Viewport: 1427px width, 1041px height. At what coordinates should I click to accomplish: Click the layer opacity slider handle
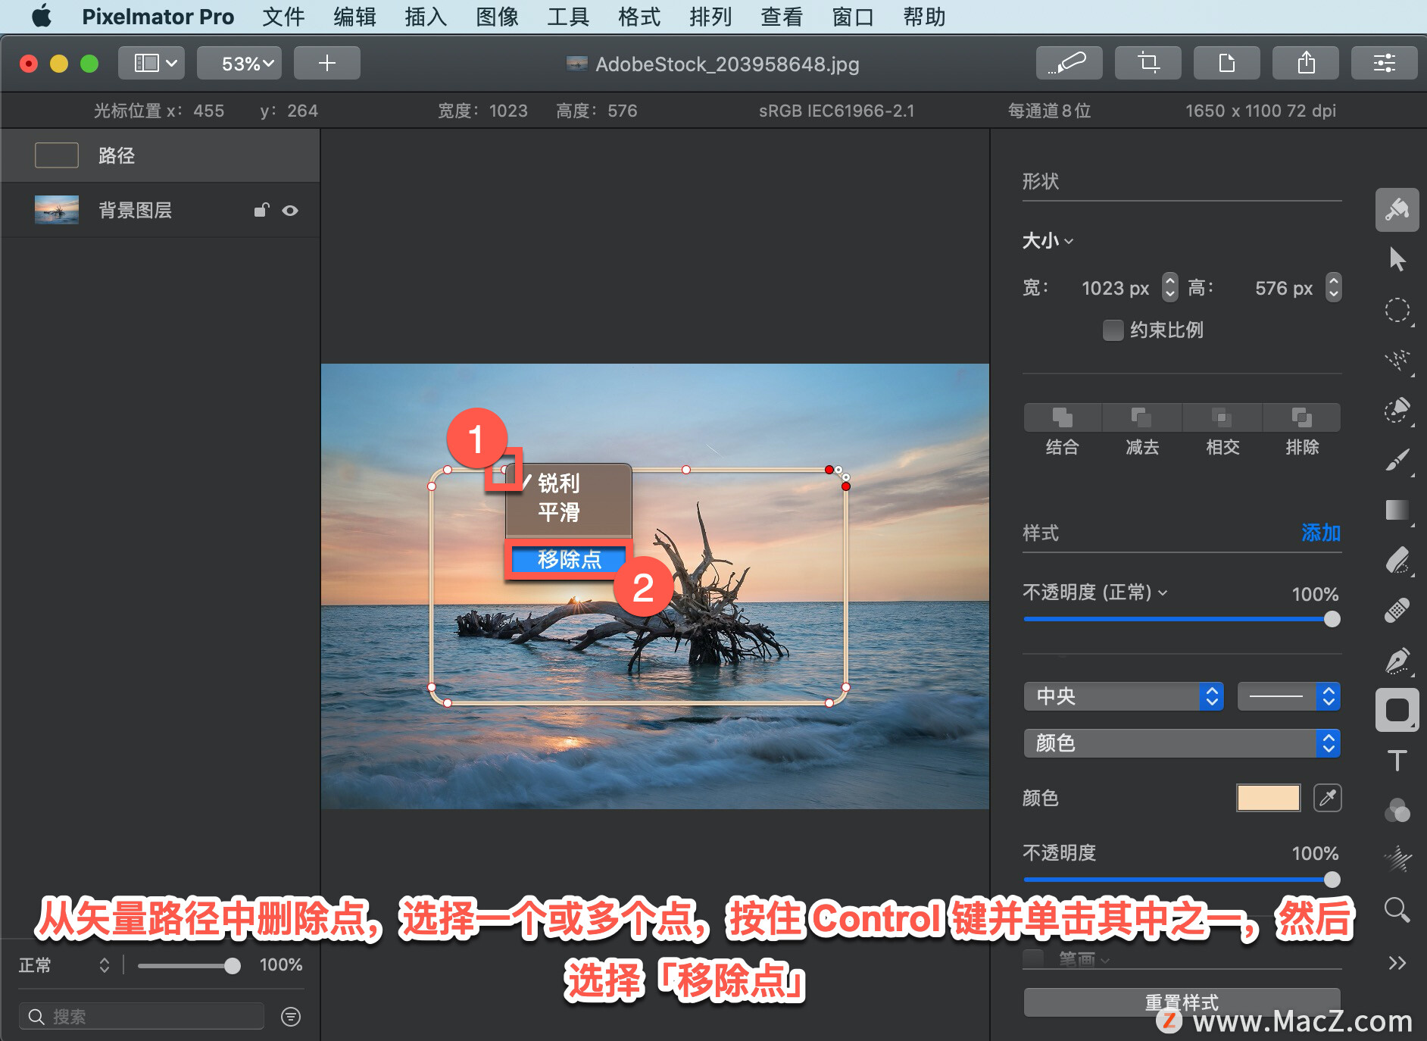233,965
